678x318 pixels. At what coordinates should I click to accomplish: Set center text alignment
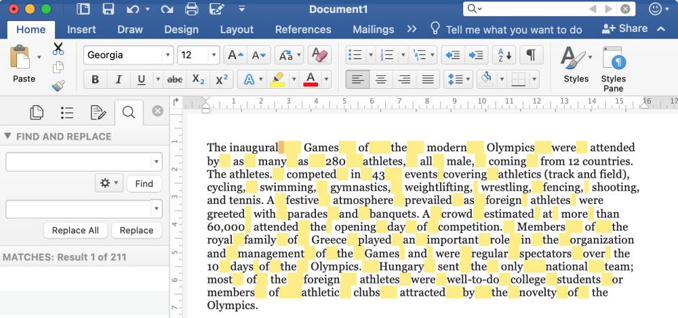[380, 79]
